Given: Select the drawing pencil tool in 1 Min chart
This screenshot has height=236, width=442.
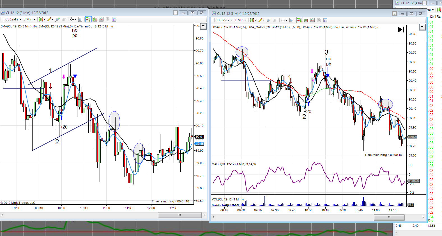Looking at the screenshot, I should pos(260,20).
